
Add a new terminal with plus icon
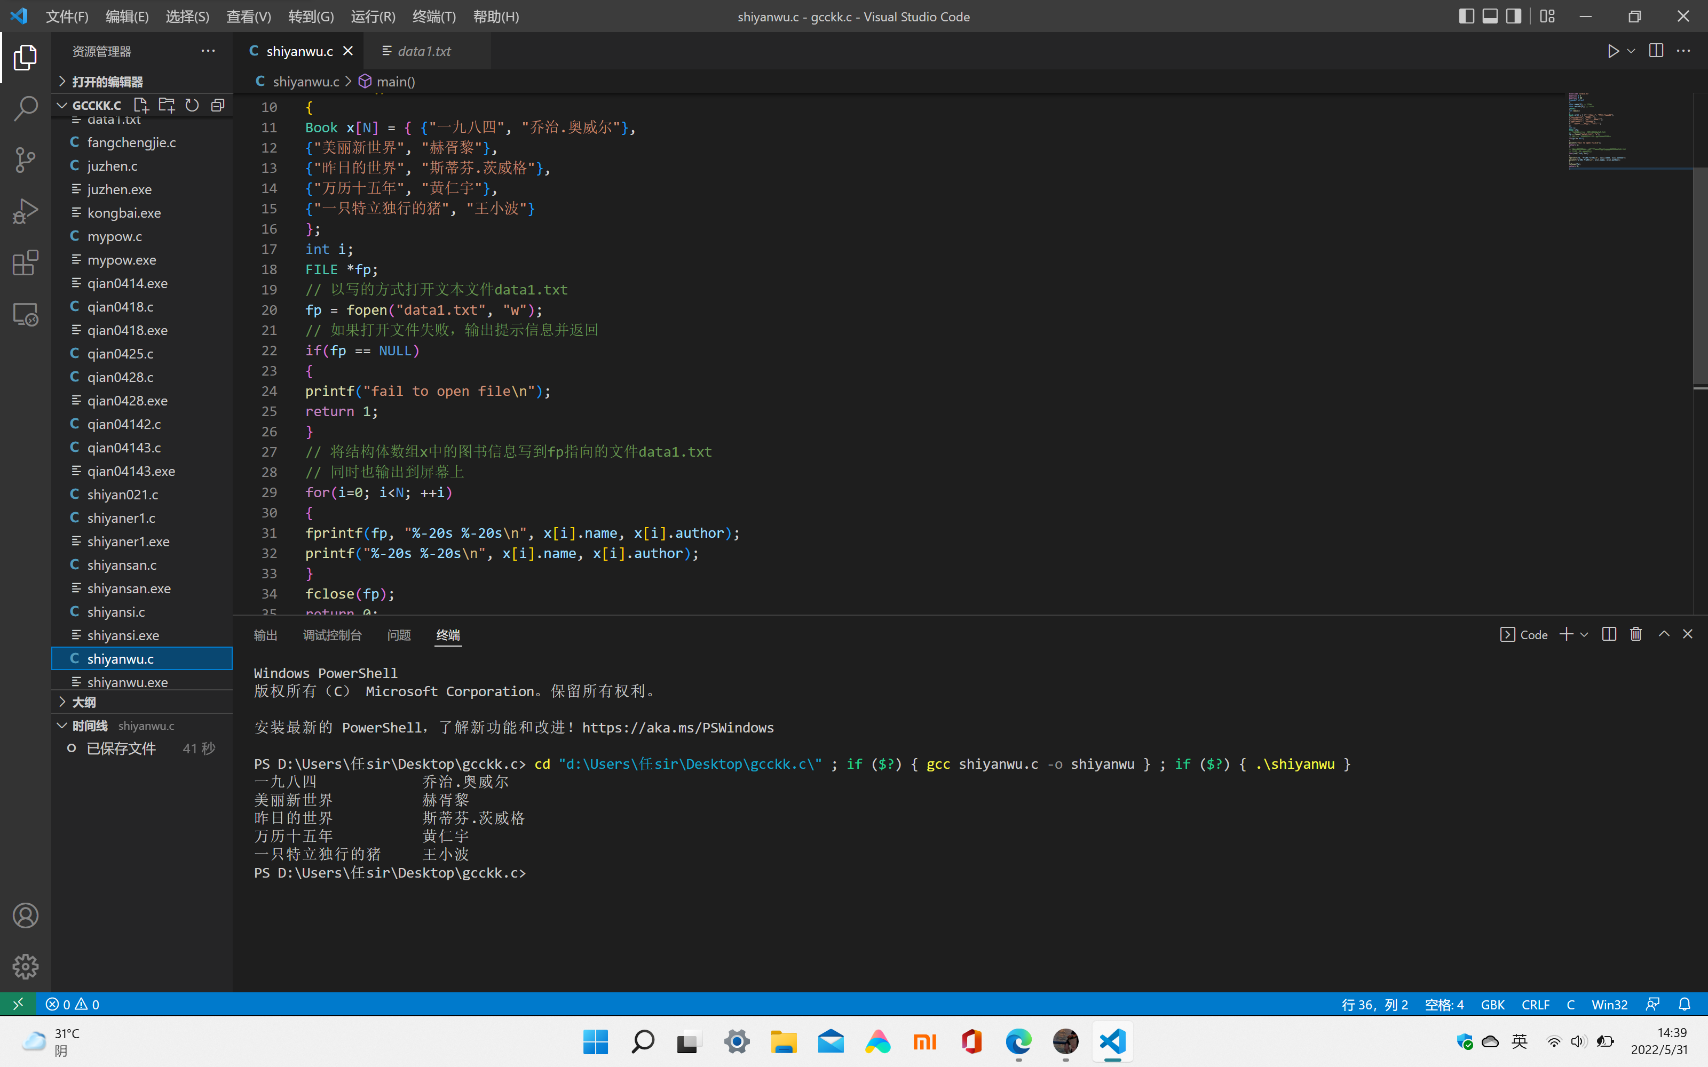(x=1566, y=634)
